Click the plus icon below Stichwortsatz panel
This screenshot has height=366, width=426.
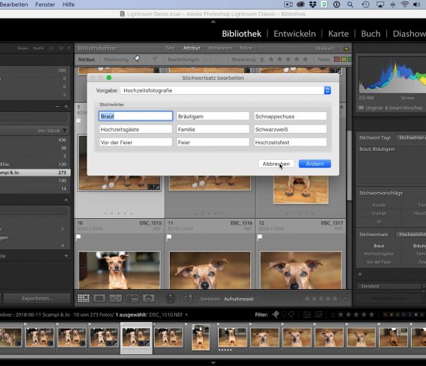coord(359,274)
